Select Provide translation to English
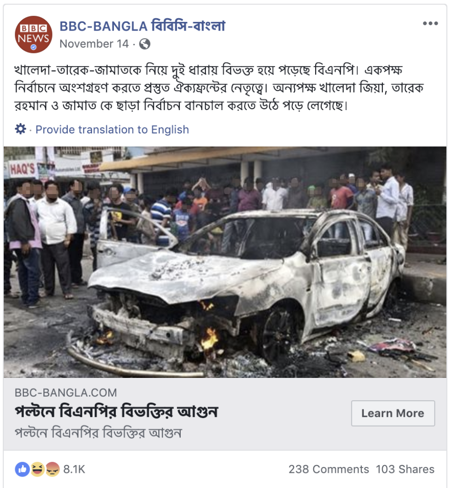The image size is (452, 488). 112,130
